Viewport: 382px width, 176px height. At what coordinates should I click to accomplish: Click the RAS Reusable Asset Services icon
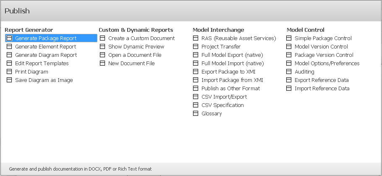point(196,38)
